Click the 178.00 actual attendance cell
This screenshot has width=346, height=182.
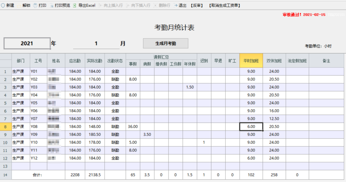click(x=95, y=142)
